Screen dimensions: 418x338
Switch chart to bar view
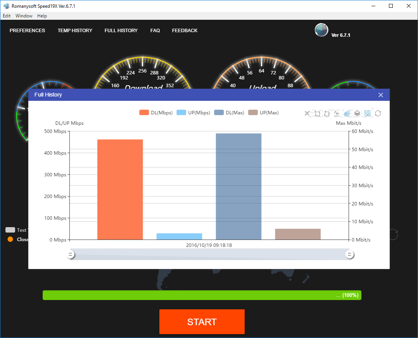pos(347,113)
